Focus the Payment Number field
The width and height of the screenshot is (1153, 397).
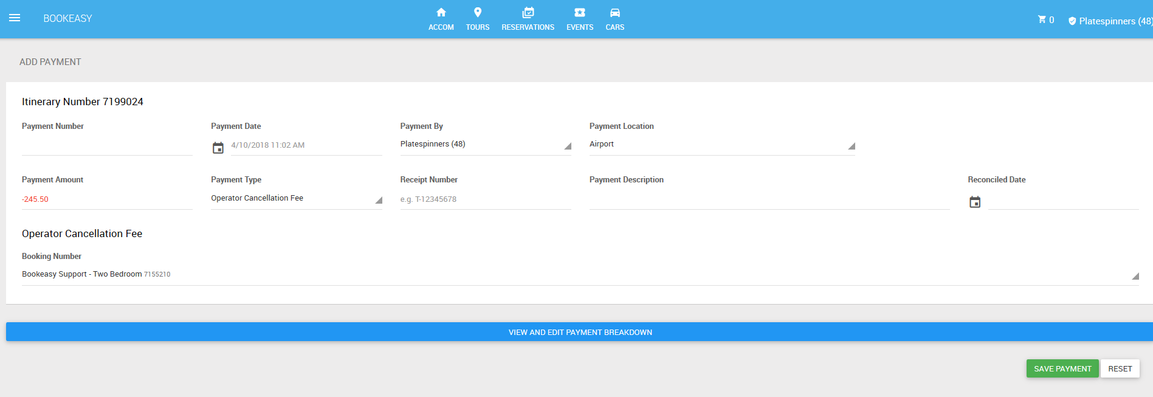tap(107, 145)
